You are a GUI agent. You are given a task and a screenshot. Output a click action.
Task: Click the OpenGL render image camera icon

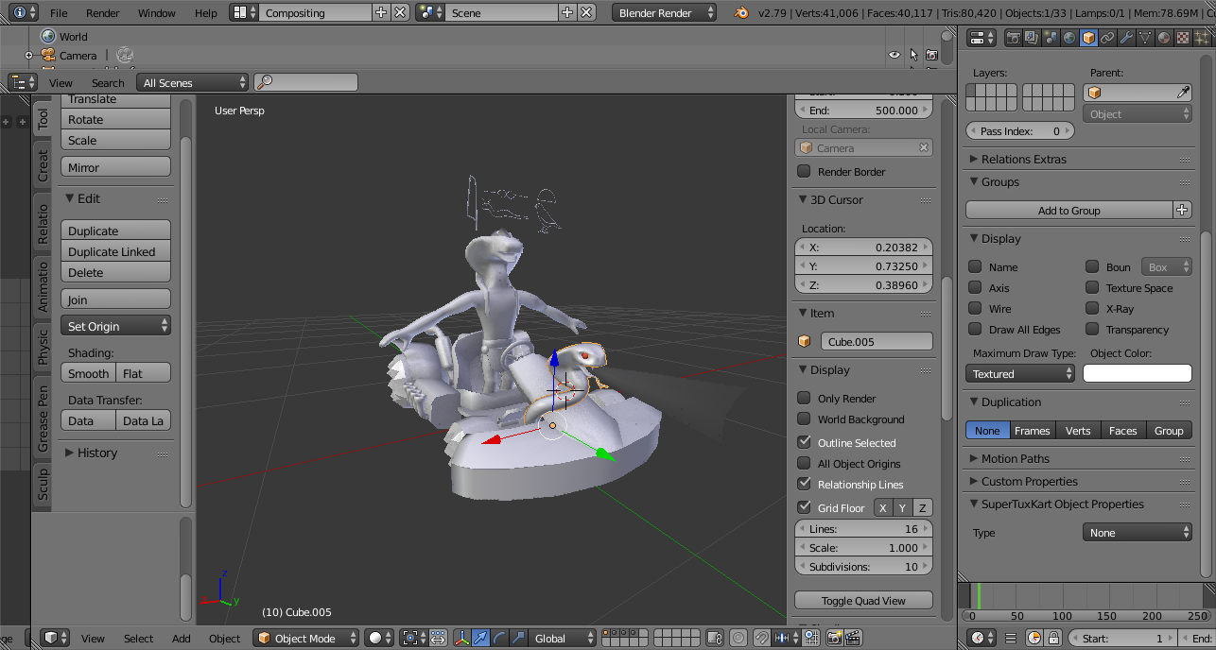click(834, 639)
